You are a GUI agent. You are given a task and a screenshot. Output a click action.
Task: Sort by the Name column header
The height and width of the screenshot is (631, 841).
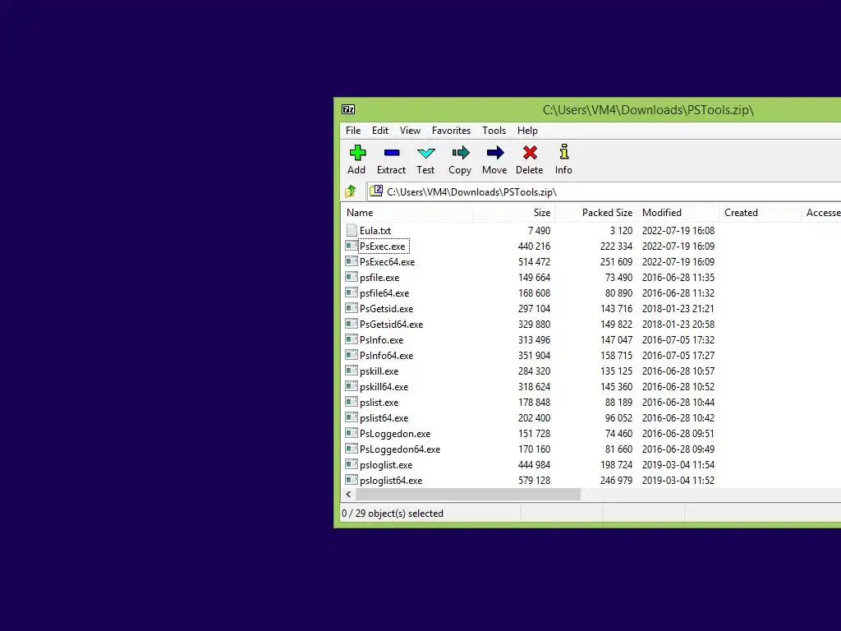[x=407, y=213]
